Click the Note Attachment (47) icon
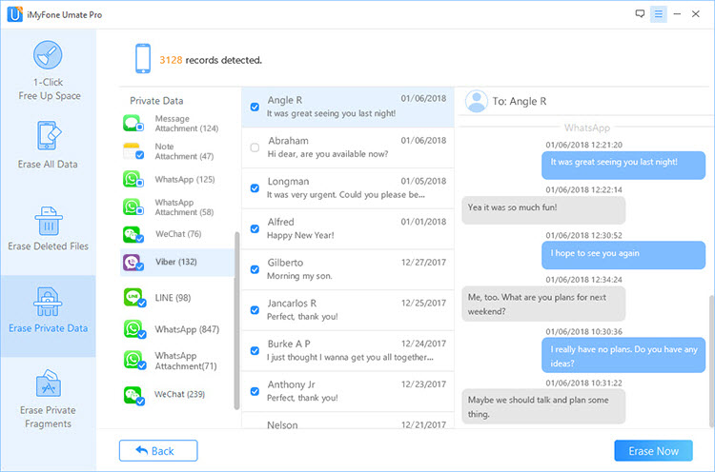715x472 pixels. tap(133, 151)
